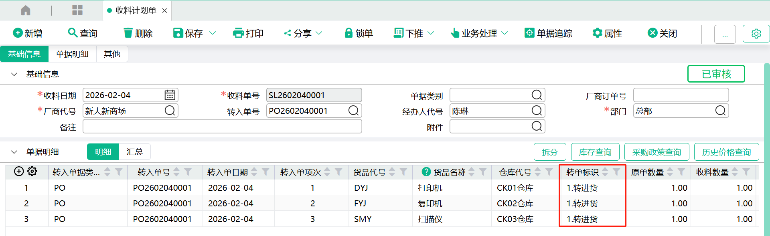The image size is (770, 236).
Task: Open 单据追踪 document tracking
Action: 548,33
